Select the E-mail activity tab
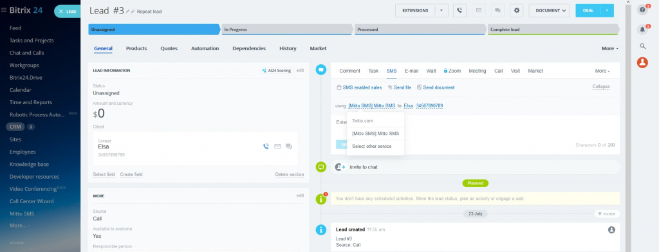This screenshot has height=252, width=659. pyautogui.click(x=411, y=71)
